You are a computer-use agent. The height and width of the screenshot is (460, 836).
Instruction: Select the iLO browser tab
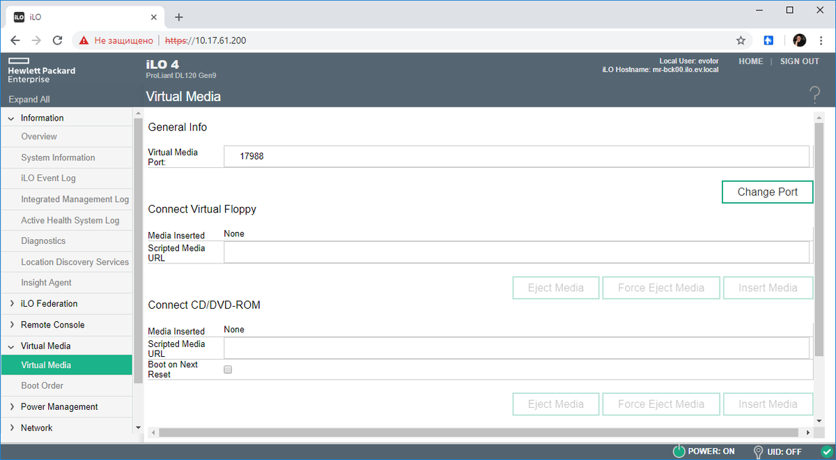click(x=86, y=17)
